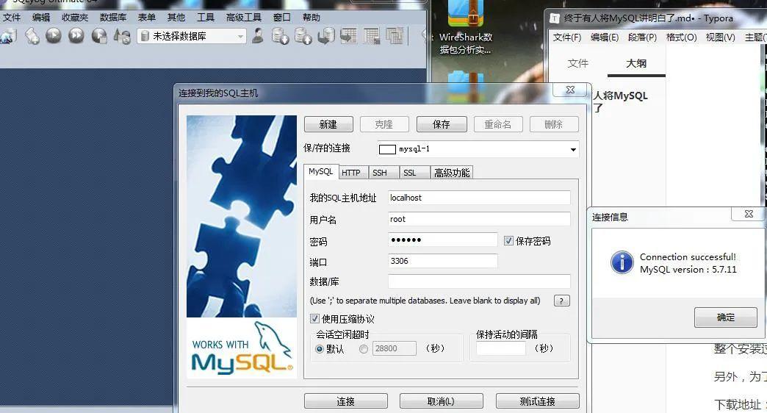Screen dimensions: 767x413
Task: Click the 密码 password field
Action: click(443, 240)
